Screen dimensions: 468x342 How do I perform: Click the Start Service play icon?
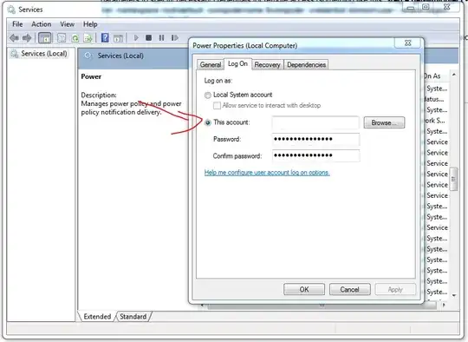[136, 37]
